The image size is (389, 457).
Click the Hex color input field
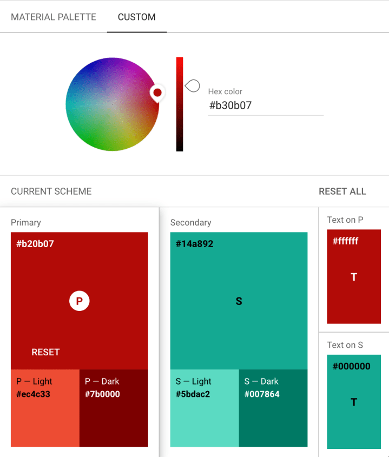tap(265, 105)
